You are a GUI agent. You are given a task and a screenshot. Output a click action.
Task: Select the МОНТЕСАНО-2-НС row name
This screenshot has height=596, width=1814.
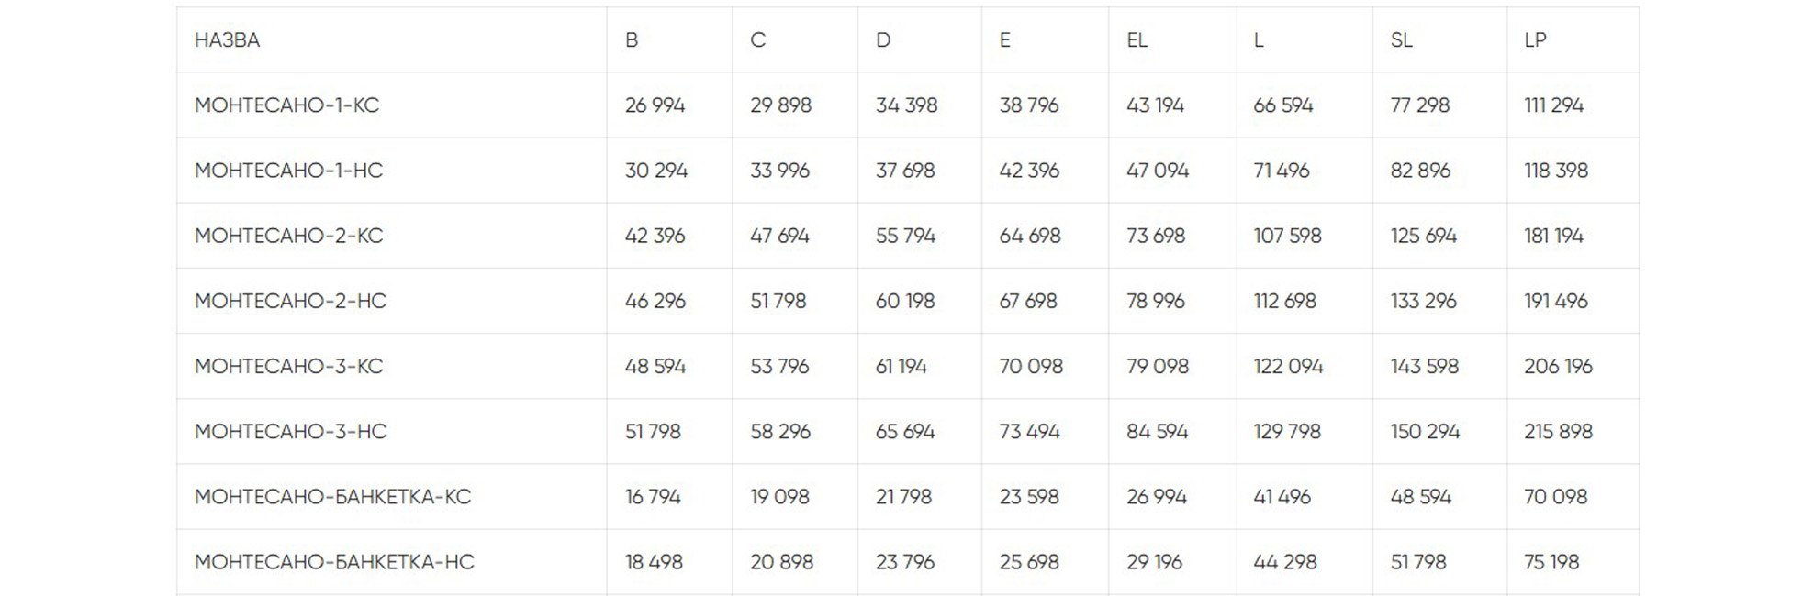[290, 301]
